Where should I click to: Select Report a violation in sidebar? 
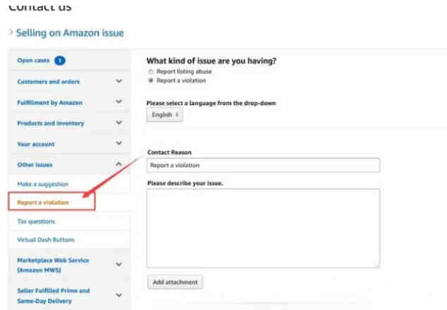tap(43, 203)
